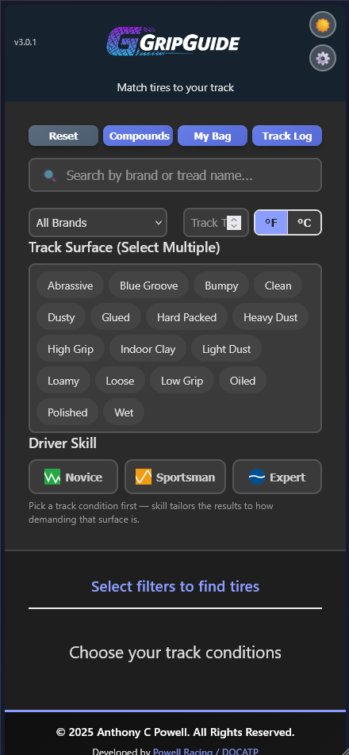The image size is (349, 755).
Task: Open the Powell Racing / DOCATP link
Action: [205, 751]
